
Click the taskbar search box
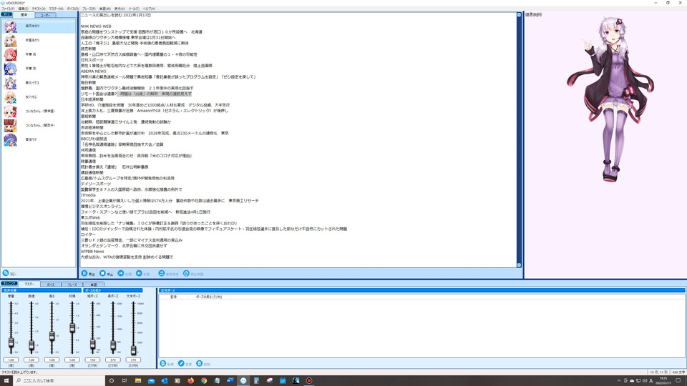[59, 381]
